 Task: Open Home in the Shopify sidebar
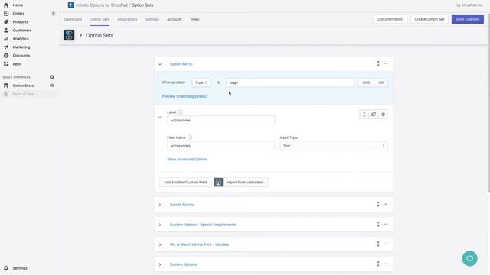coord(18,5)
